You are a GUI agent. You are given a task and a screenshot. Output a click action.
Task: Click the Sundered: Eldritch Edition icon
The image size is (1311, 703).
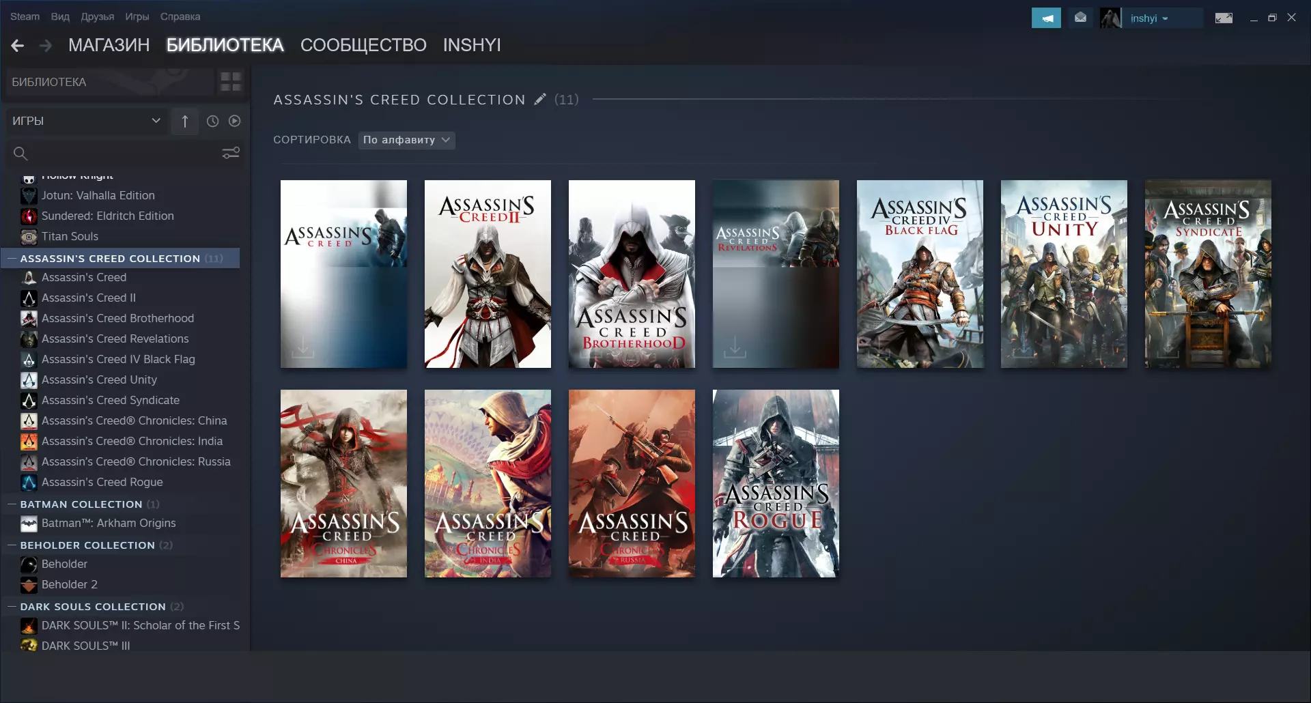[x=29, y=216]
